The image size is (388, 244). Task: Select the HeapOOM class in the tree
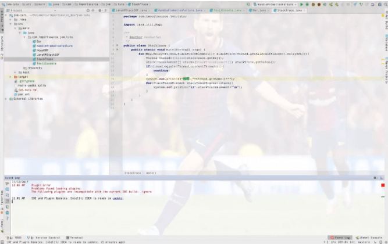pos(40,50)
